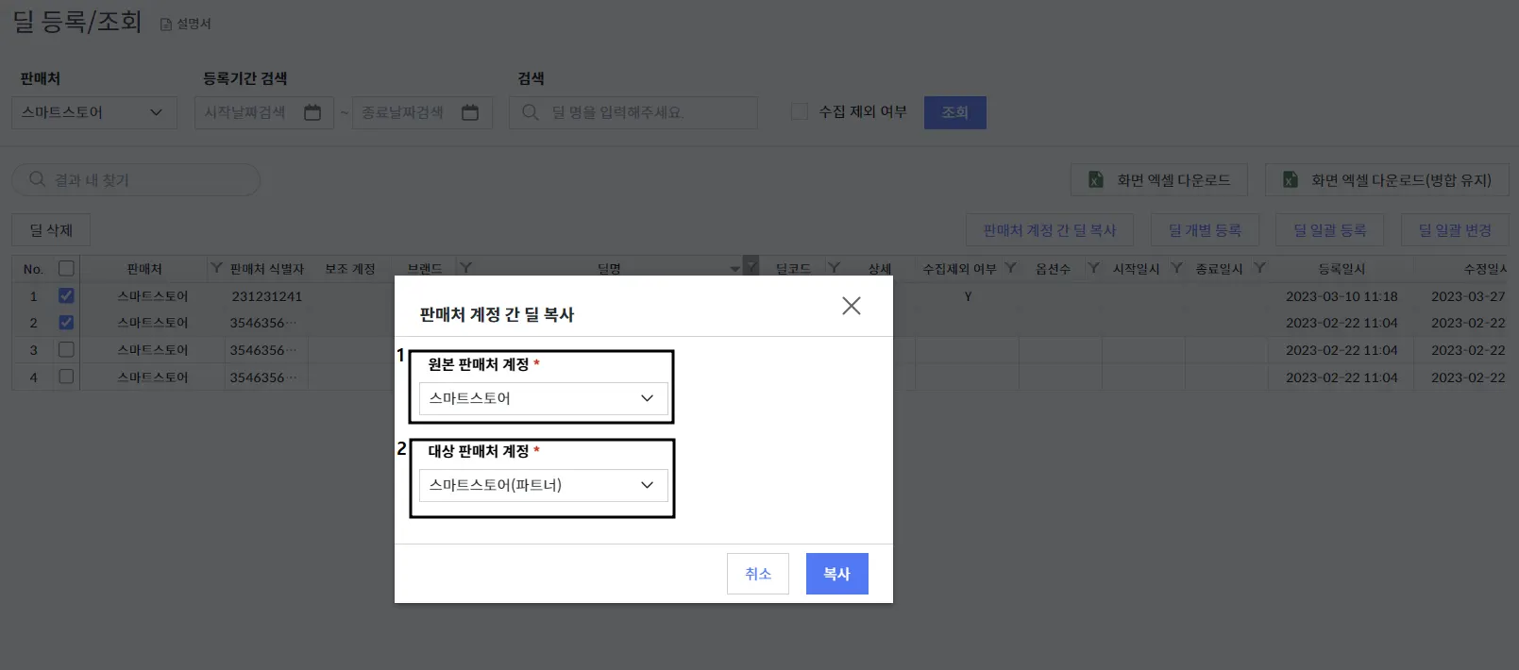Click the magnifier icon in 결과 내 찾기

38,179
